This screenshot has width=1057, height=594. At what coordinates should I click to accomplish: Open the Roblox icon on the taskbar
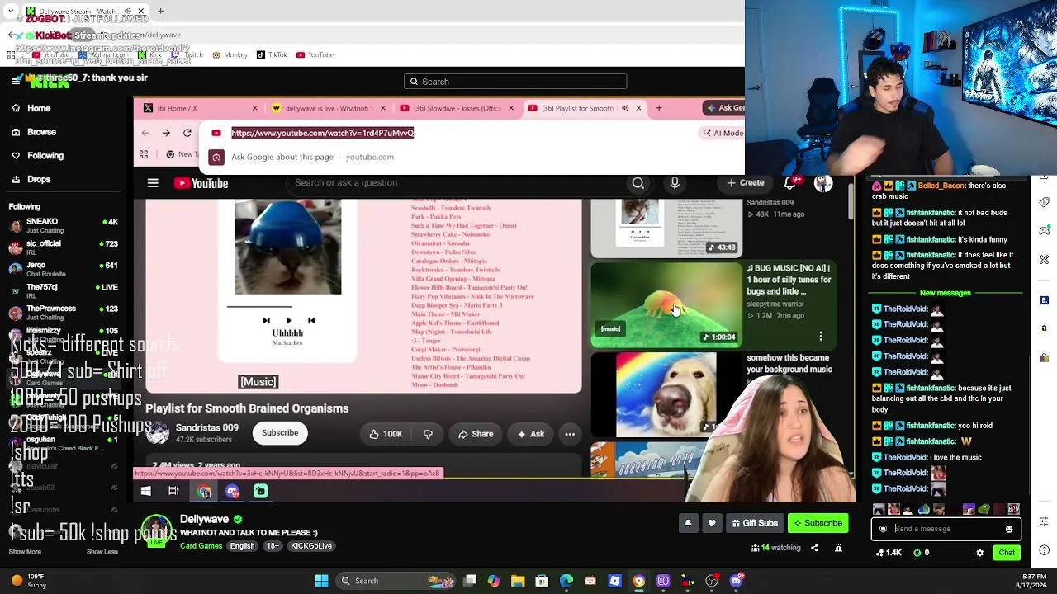pyautogui.click(x=614, y=581)
